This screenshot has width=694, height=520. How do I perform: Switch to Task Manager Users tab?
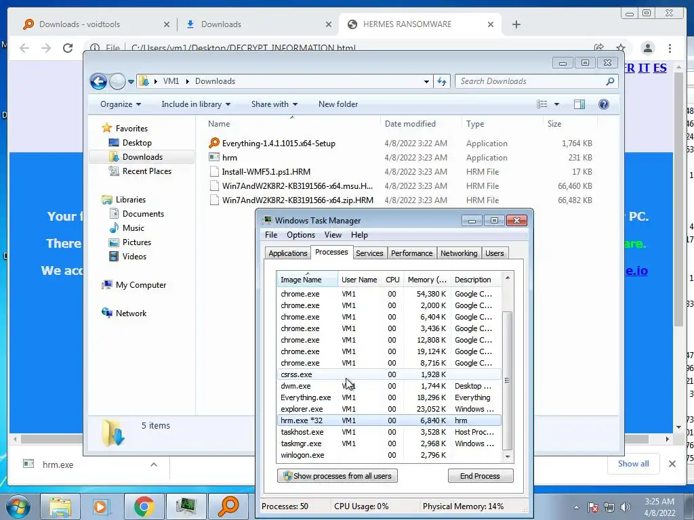[x=494, y=253]
